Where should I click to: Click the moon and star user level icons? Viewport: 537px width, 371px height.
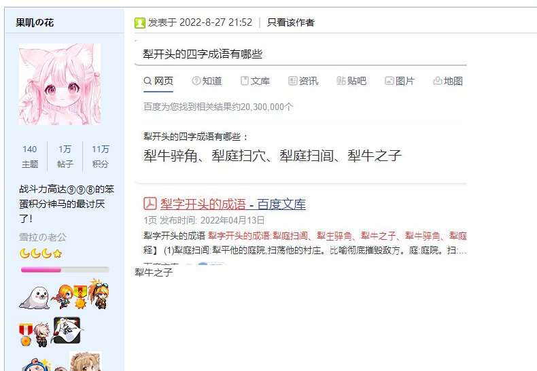pos(41,253)
